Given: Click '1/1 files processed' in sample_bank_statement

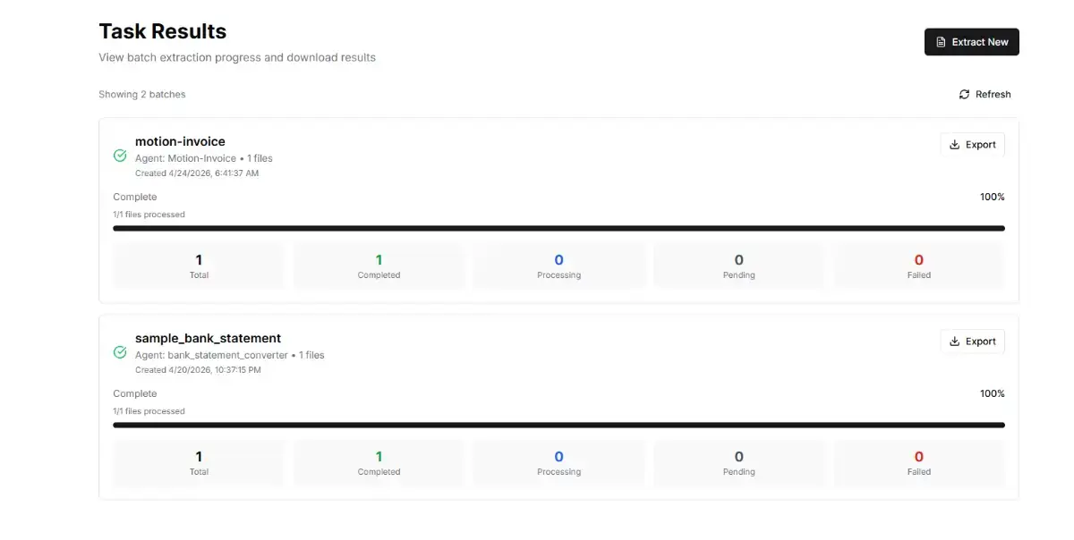Looking at the screenshot, I should [149, 411].
